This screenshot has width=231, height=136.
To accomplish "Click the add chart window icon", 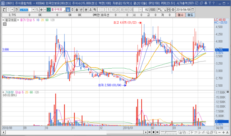I will click(180, 132).
